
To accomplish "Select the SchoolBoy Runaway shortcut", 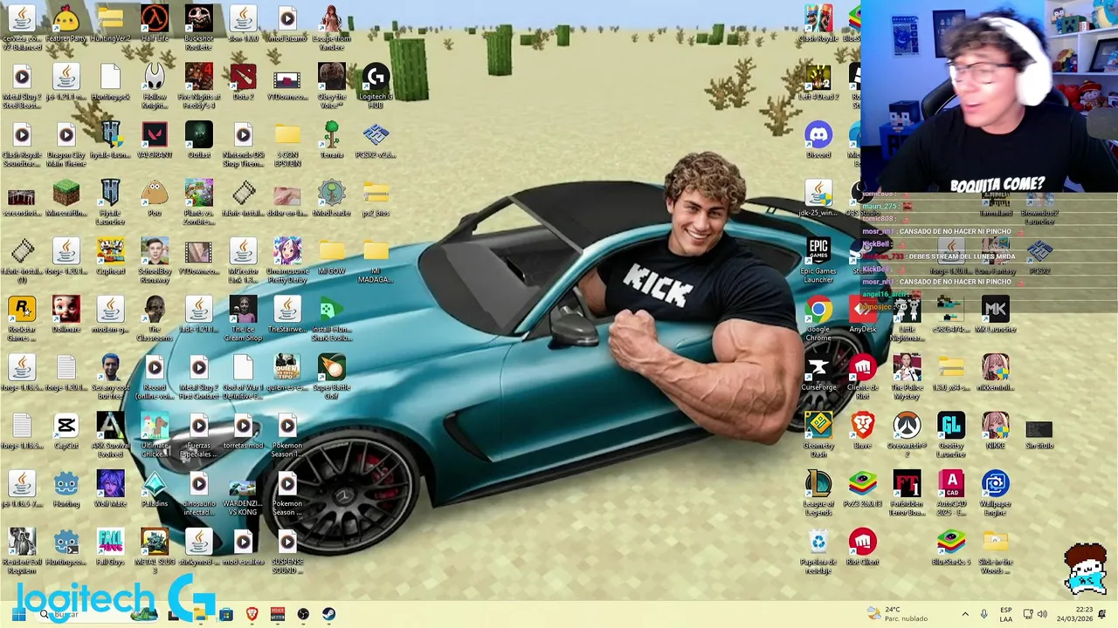I will pyautogui.click(x=155, y=259).
